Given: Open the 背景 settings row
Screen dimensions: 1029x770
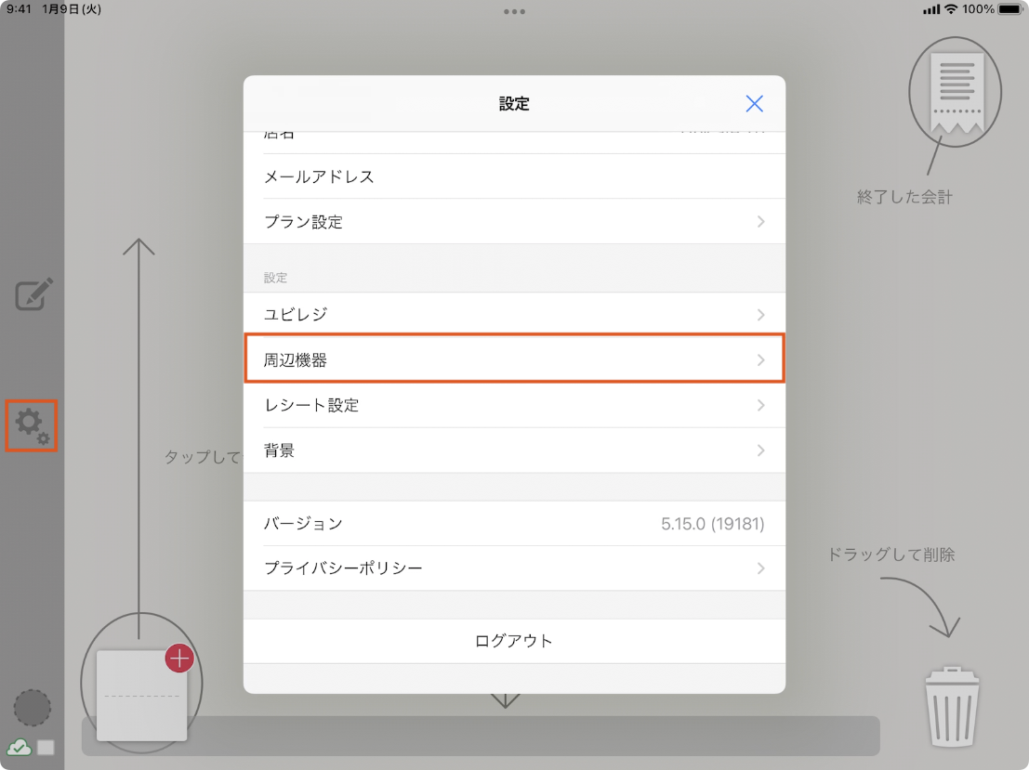Looking at the screenshot, I should pos(515,450).
